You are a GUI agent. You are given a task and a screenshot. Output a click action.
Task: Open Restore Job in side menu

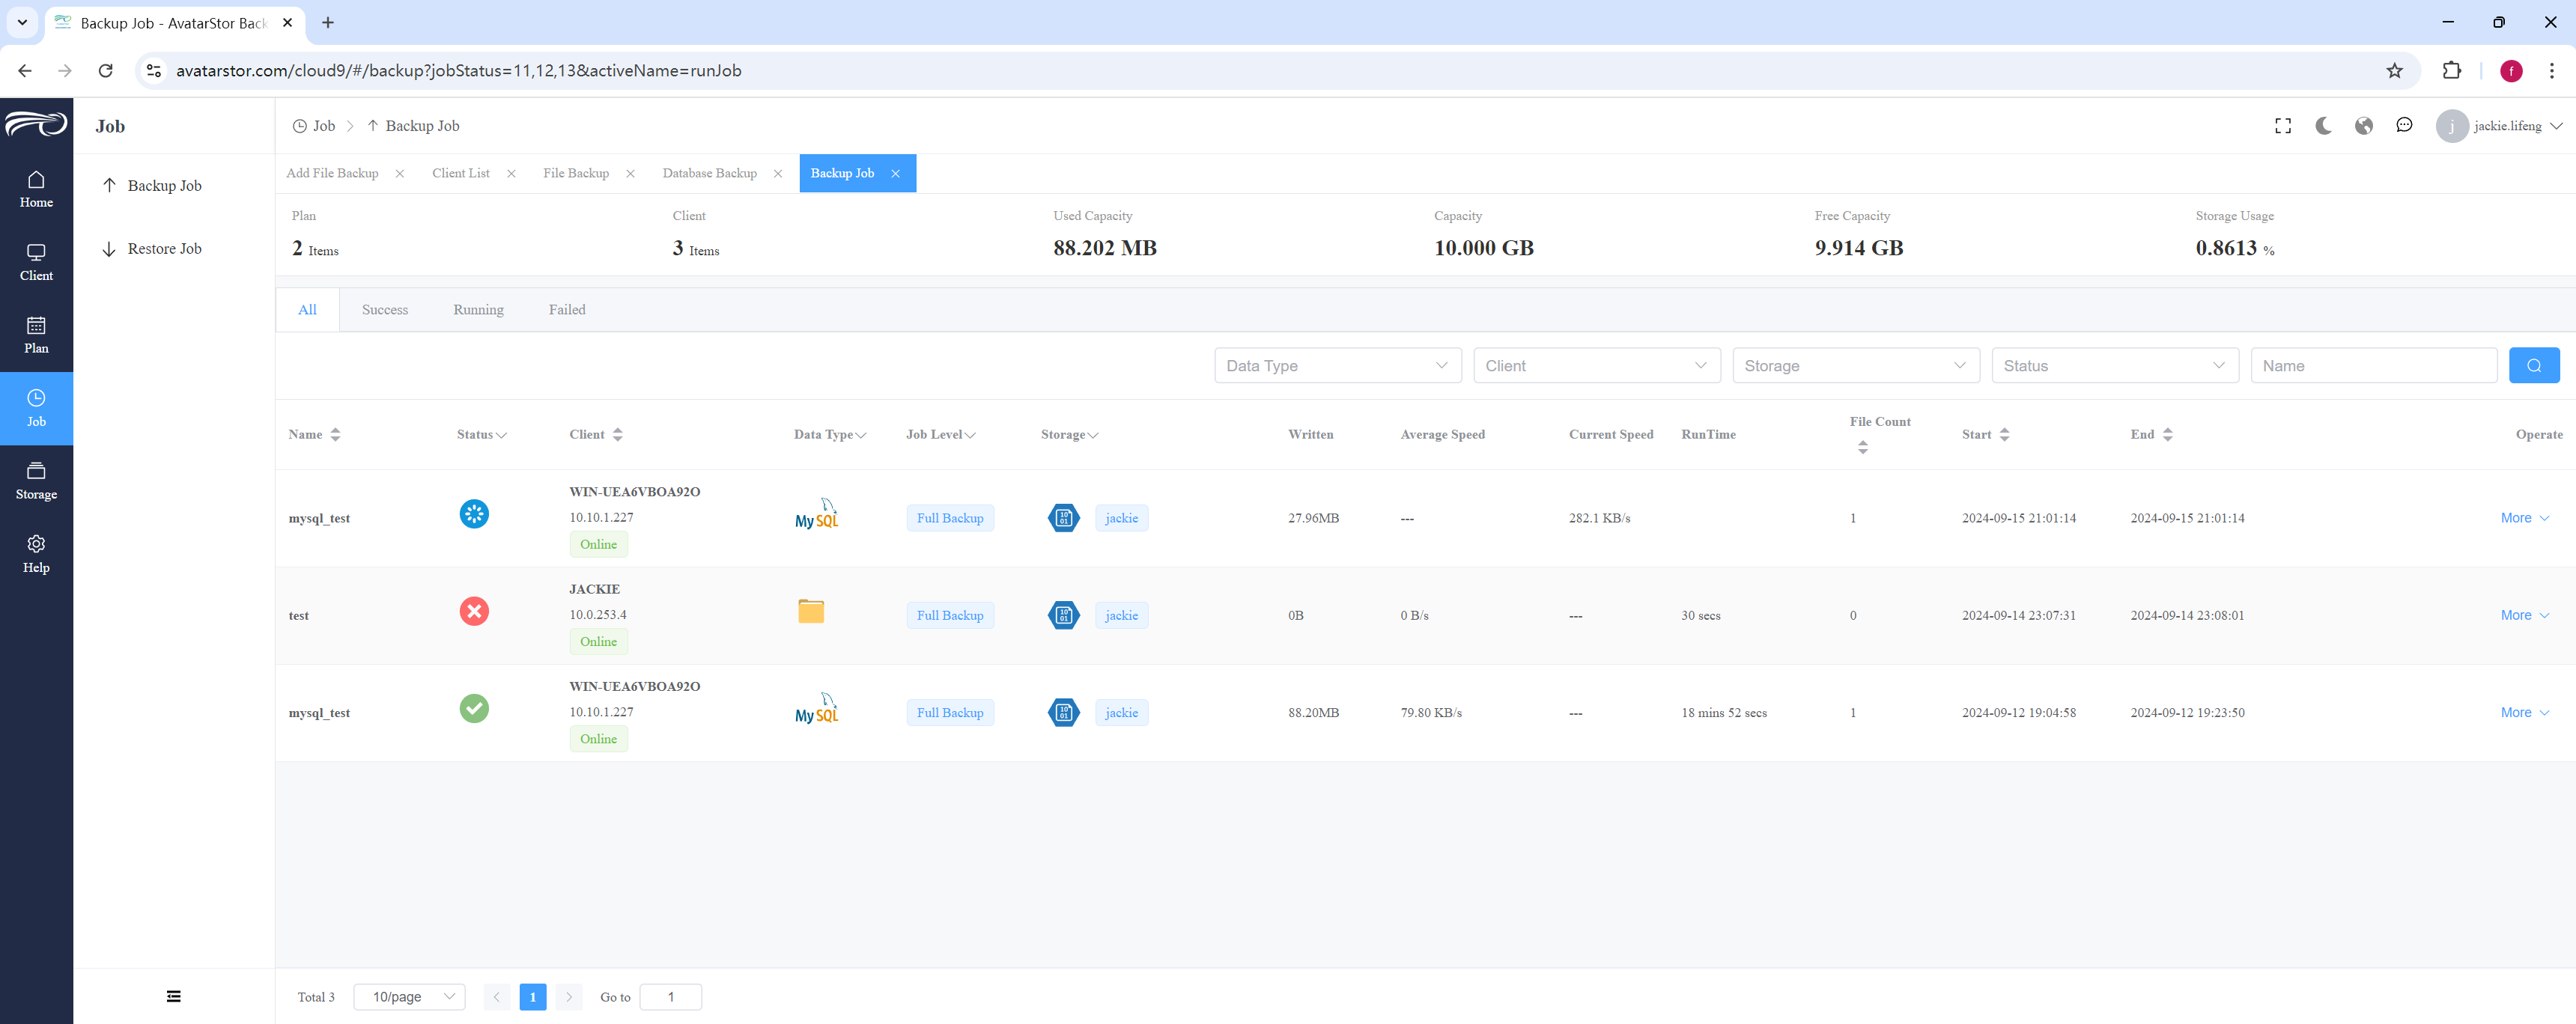pos(165,249)
